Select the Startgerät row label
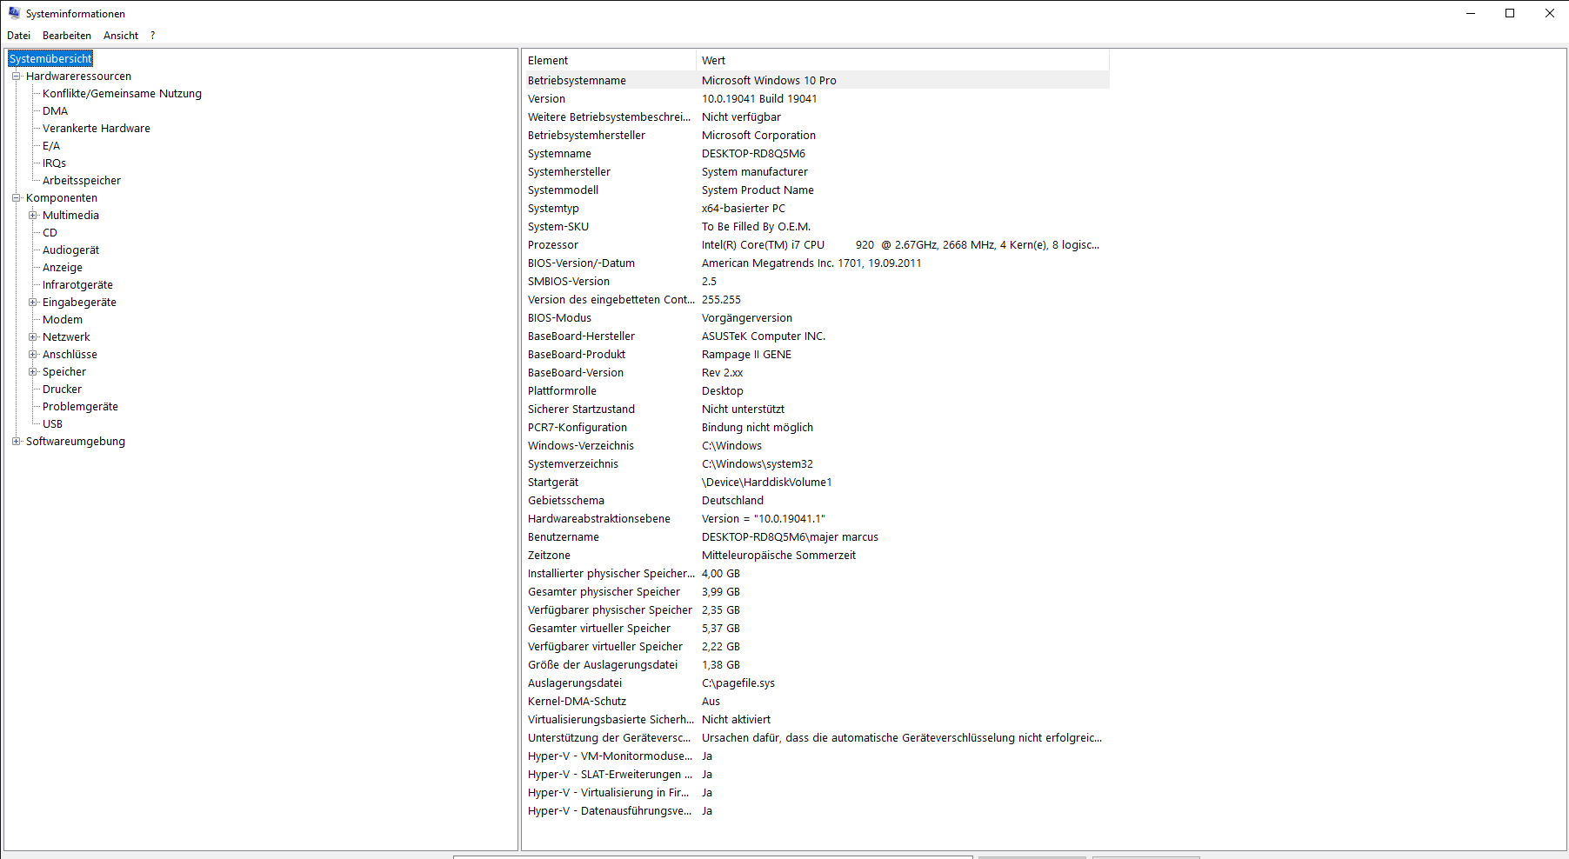This screenshot has width=1569, height=859. click(553, 482)
